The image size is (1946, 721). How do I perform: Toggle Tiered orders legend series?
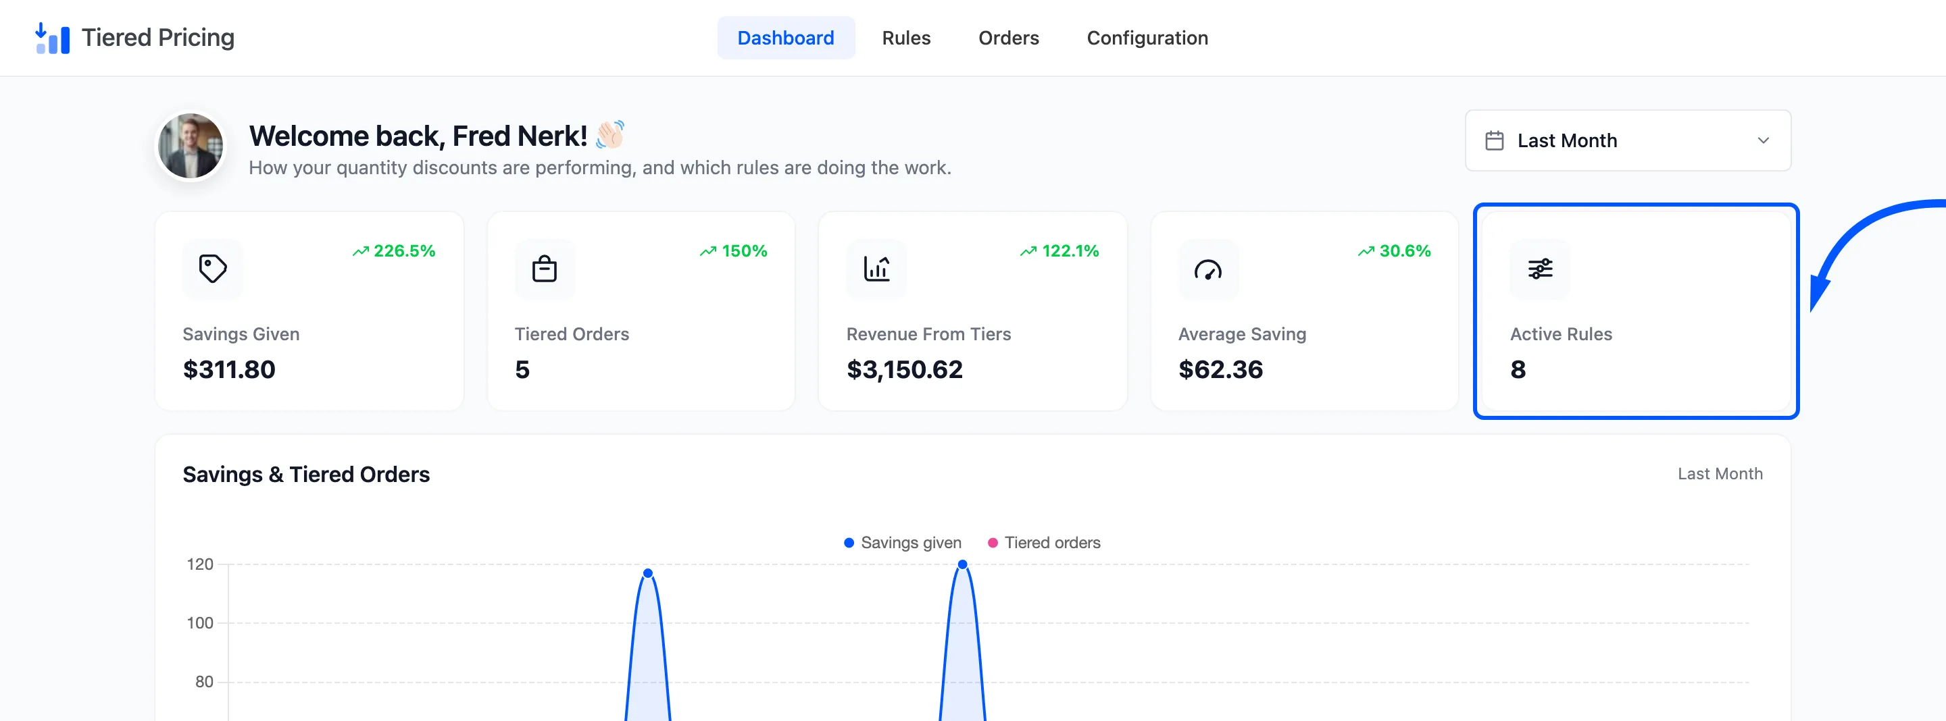click(1043, 542)
